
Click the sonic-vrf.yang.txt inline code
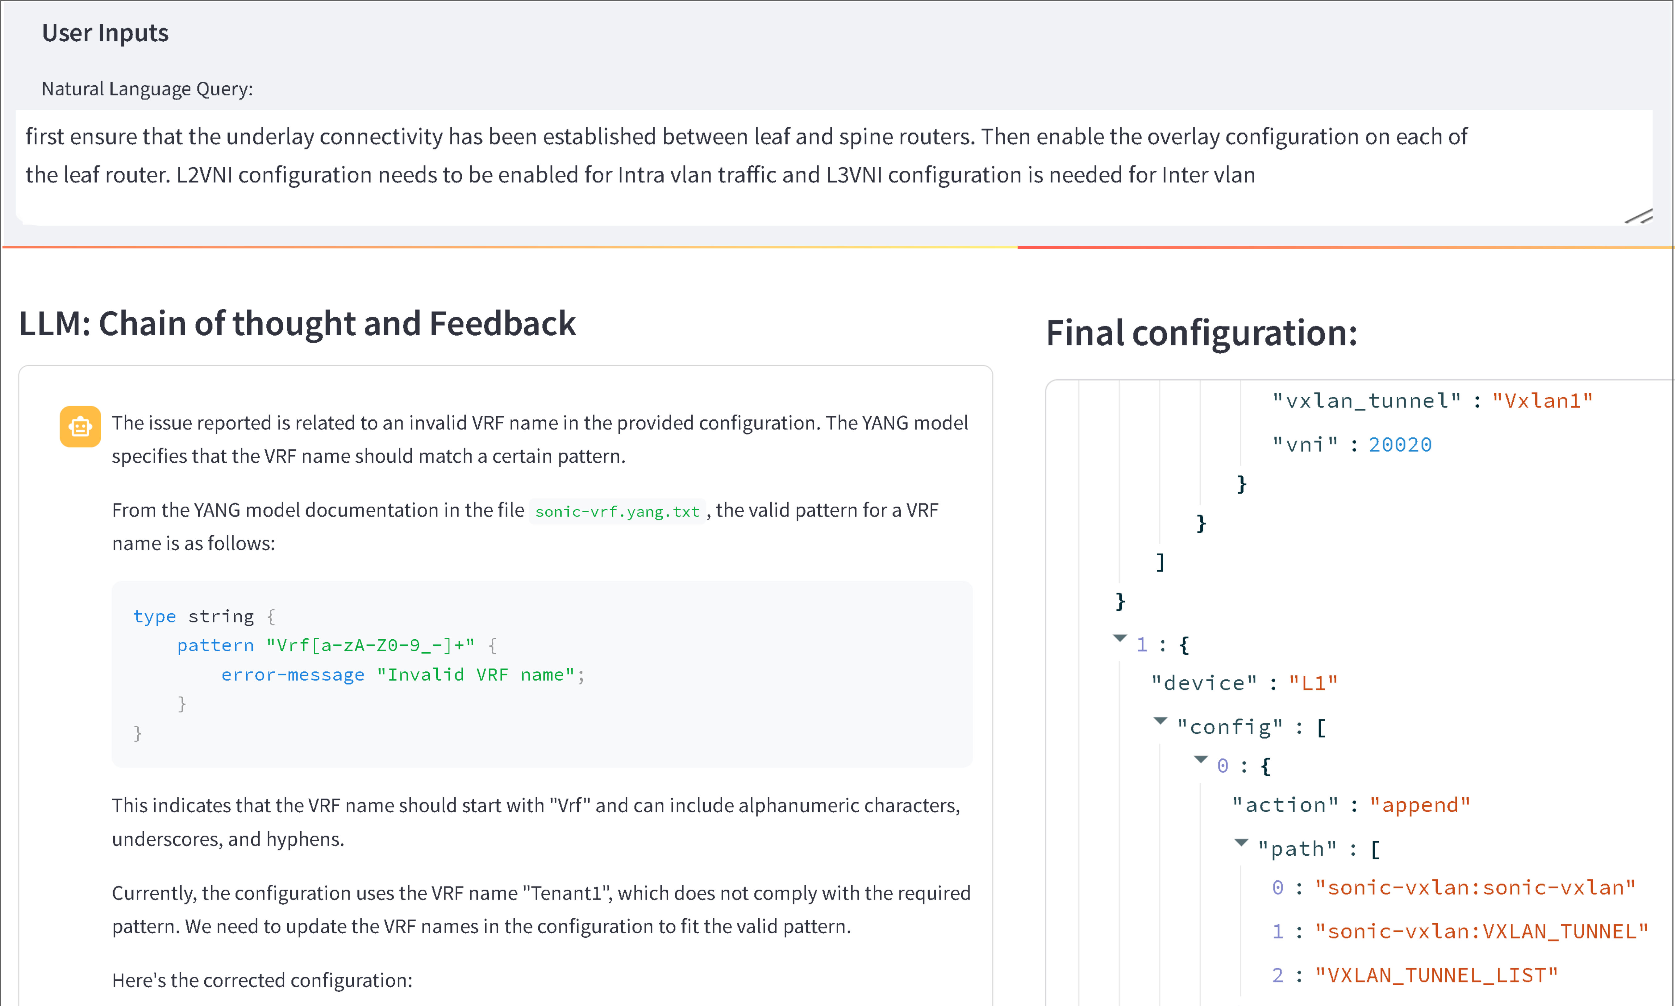[x=617, y=511]
